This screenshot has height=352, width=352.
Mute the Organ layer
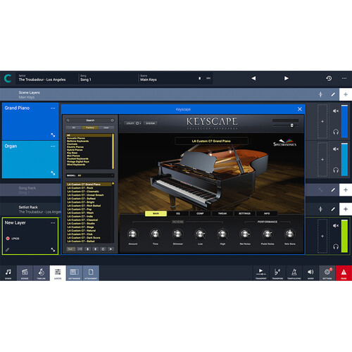coord(336,149)
